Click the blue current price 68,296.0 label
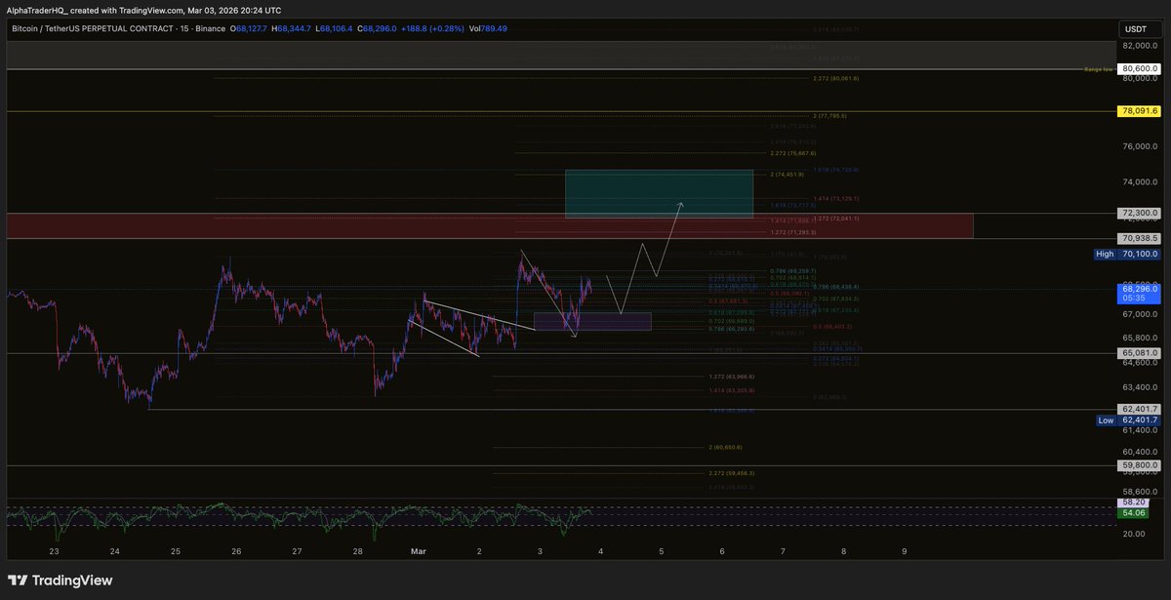This screenshot has height=600, width=1171. coord(1140,289)
